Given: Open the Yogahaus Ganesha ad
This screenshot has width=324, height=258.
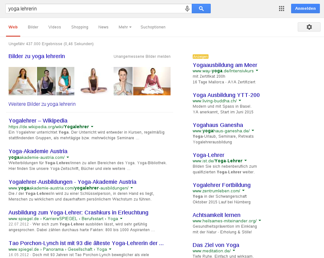Looking at the screenshot, I should [218, 125].
